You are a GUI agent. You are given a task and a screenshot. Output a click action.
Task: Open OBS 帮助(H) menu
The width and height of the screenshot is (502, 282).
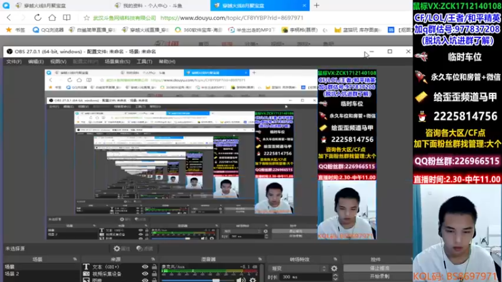(x=167, y=61)
